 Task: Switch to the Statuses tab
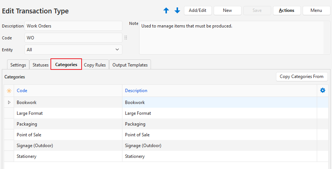tap(40, 65)
